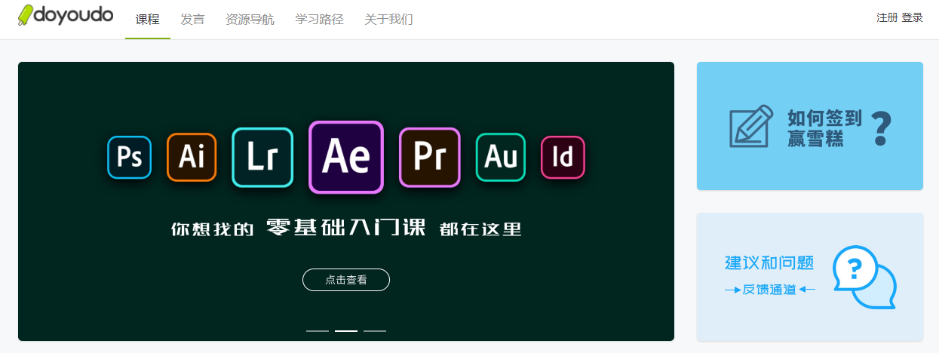939x353 pixels.
Task: Click the 反馈通道 text
Action: pos(769,289)
